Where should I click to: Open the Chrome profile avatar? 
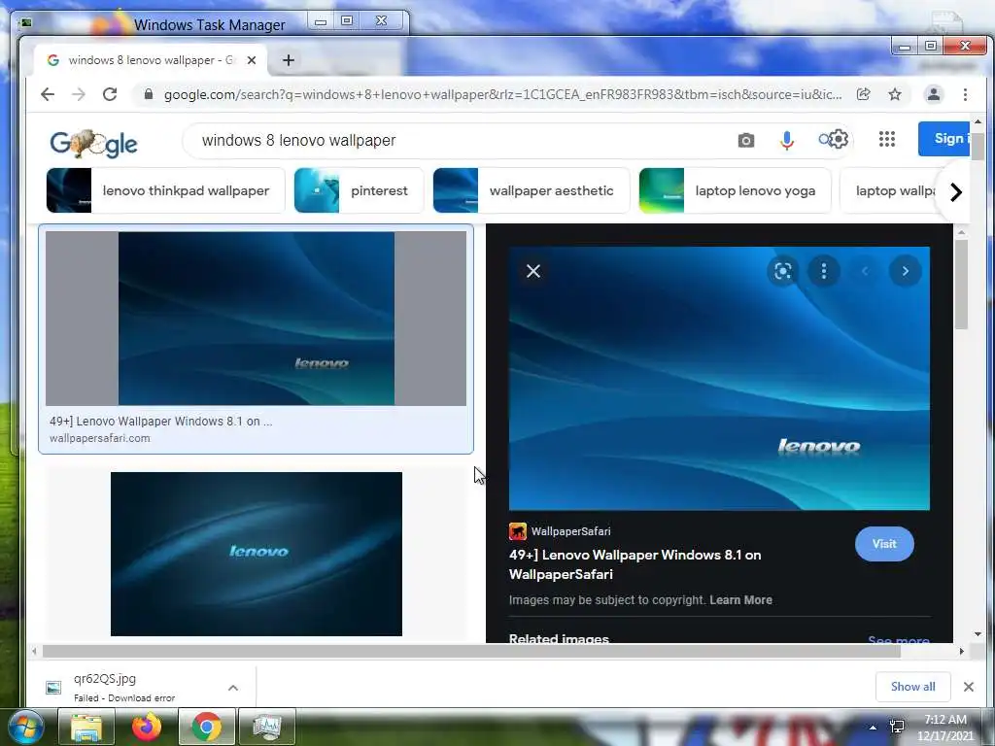coord(934,94)
